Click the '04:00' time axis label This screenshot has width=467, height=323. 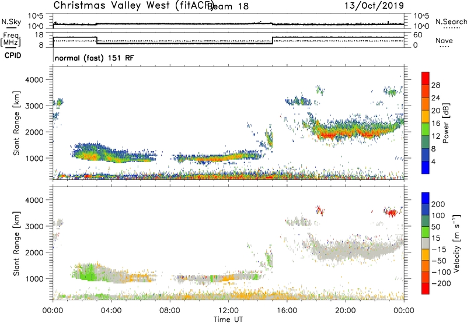(111, 311)
